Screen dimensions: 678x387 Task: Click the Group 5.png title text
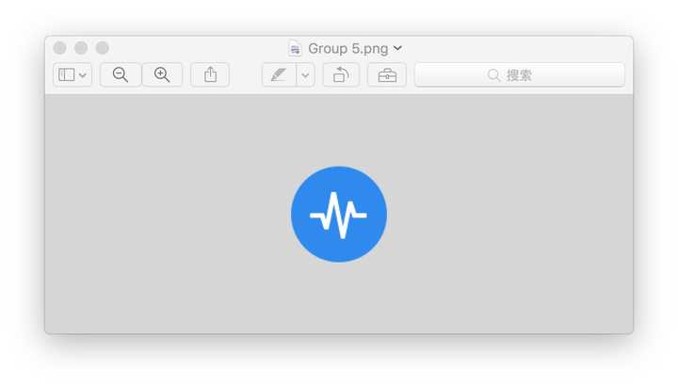(x=348, y=48)
